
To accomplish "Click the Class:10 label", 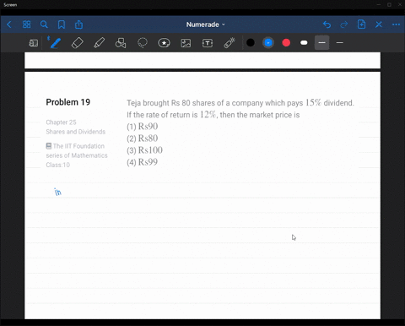I will pyautogui.click(x=58, y=165).
